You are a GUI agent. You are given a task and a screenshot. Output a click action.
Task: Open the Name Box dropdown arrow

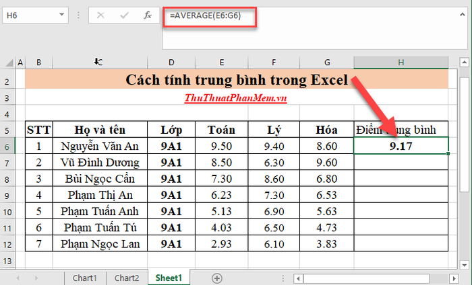[62, 14]
